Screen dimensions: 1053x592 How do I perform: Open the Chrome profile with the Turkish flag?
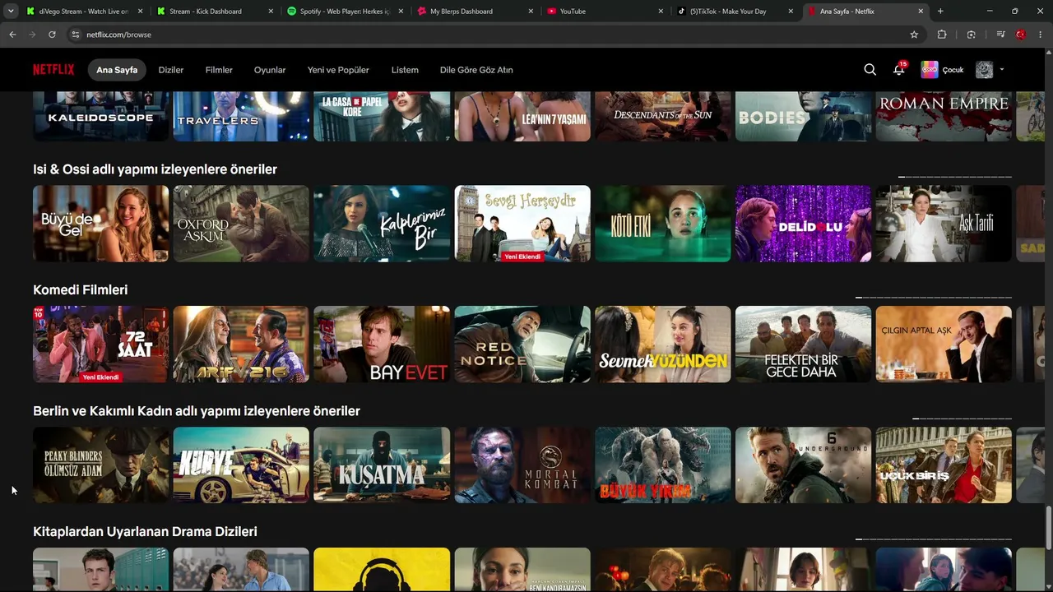1021,35
